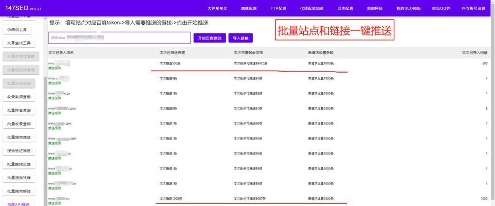Viewport: 495px width, 206px height.
Task: Choose 收录数据查询 in the left sidebar
Action: (19, 97)
